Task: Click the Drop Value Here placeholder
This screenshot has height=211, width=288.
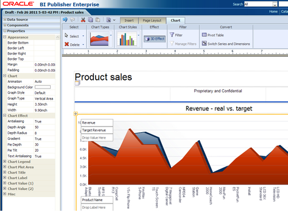Action: click(97, 137)
